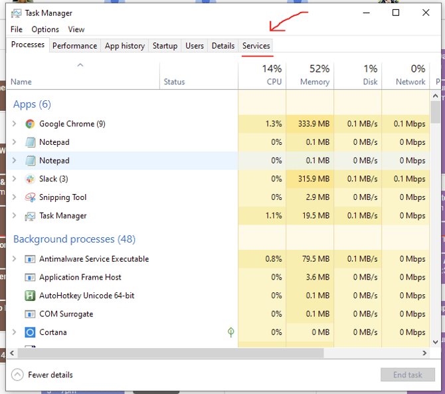Collapse view with Fewer details toggle
445x394 pixels.
click(18, 375)
